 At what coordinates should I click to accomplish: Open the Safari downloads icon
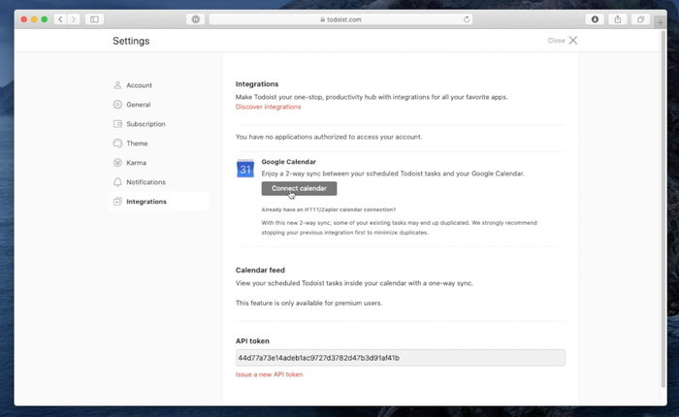click(x=595, y=19)
